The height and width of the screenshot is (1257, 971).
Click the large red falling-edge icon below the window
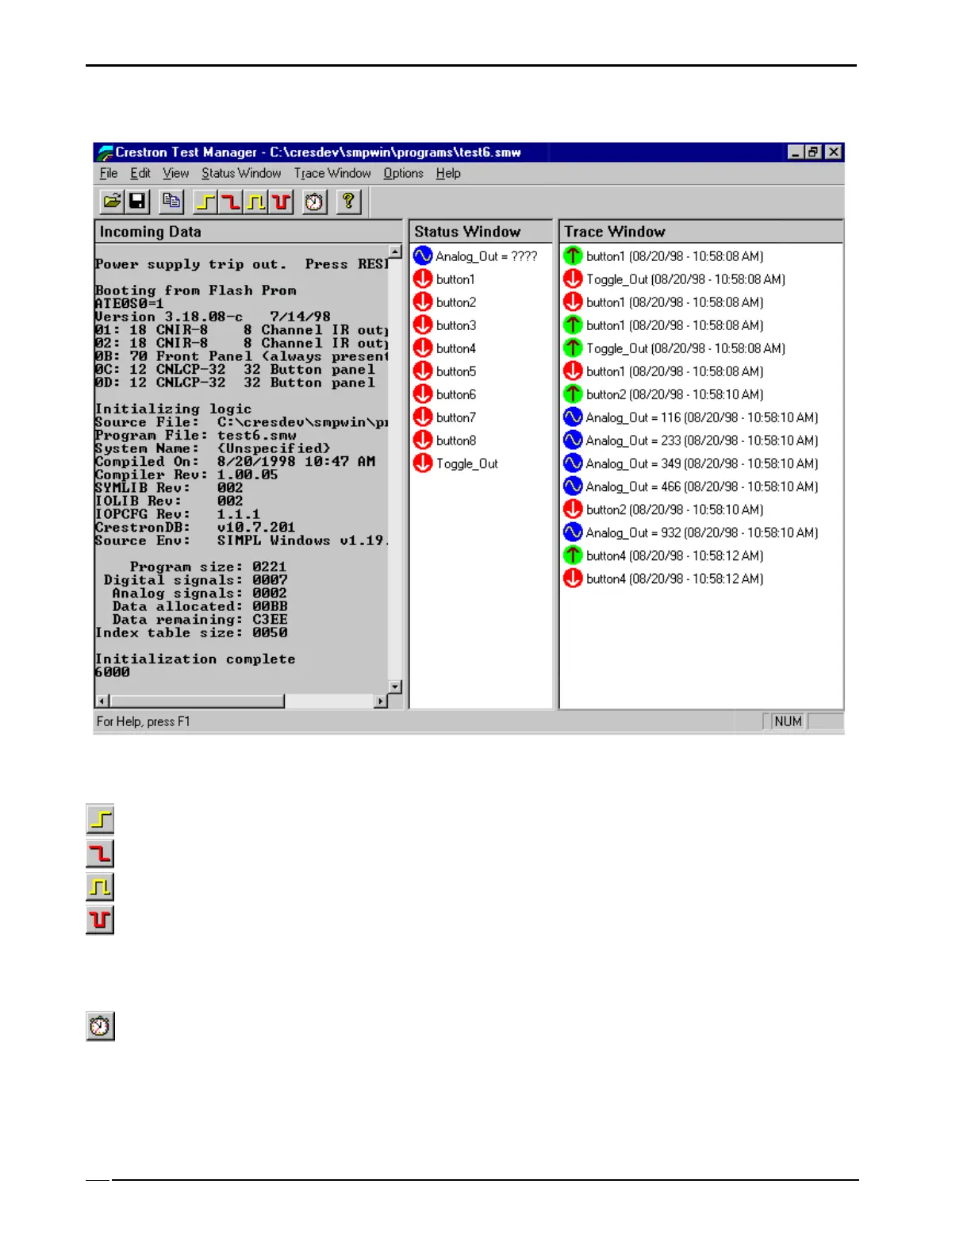pos(100,853)
